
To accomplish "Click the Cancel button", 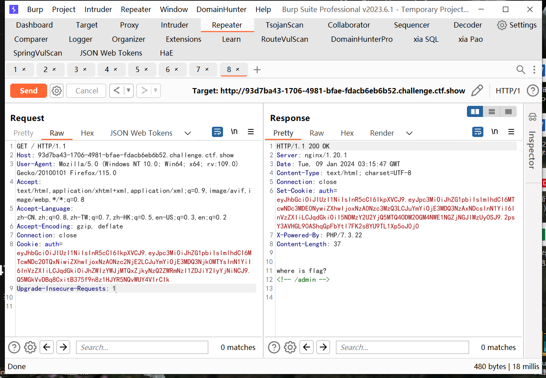I will tap(87, 91).
